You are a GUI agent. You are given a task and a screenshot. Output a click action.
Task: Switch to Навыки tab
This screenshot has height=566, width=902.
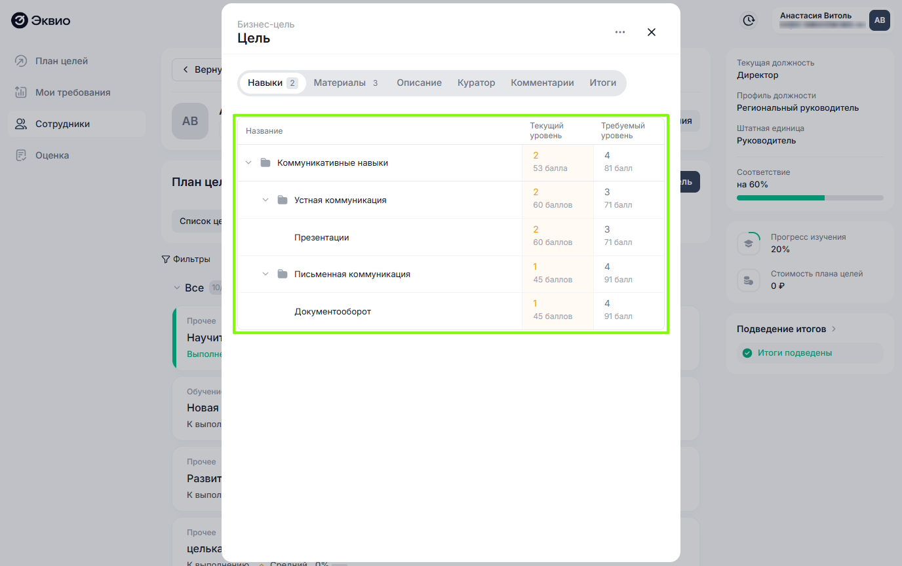(x=273, y=83)
